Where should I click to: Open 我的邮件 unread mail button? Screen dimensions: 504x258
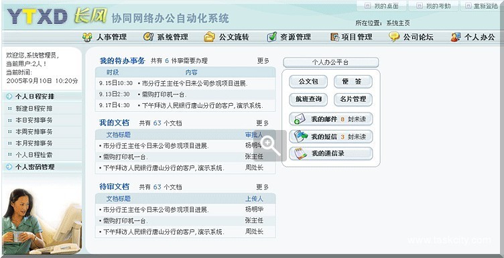click(x=331, y=119)
